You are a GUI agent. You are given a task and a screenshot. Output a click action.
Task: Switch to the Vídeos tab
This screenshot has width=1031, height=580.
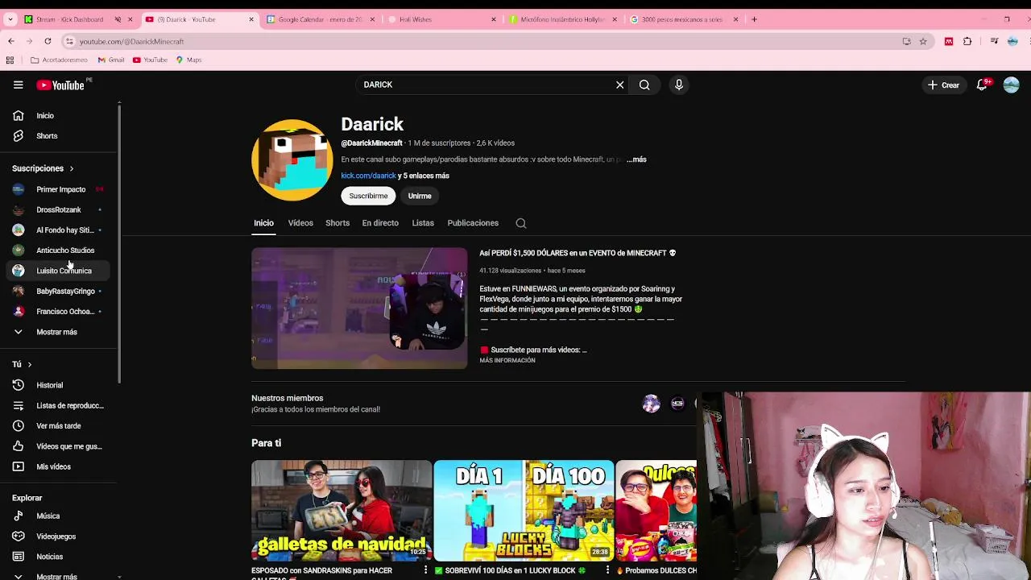[x=300, y=223]
